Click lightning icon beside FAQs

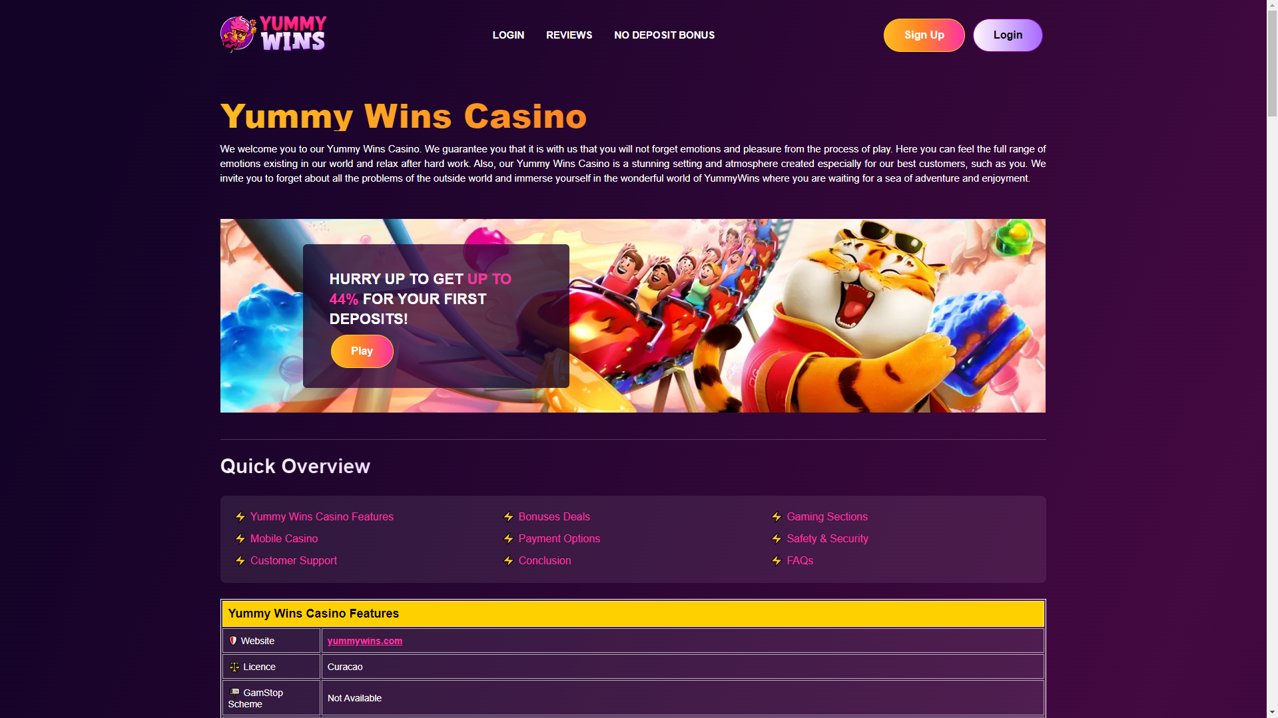(777, 561)
